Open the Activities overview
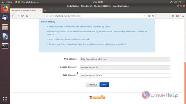 point(7,2)
